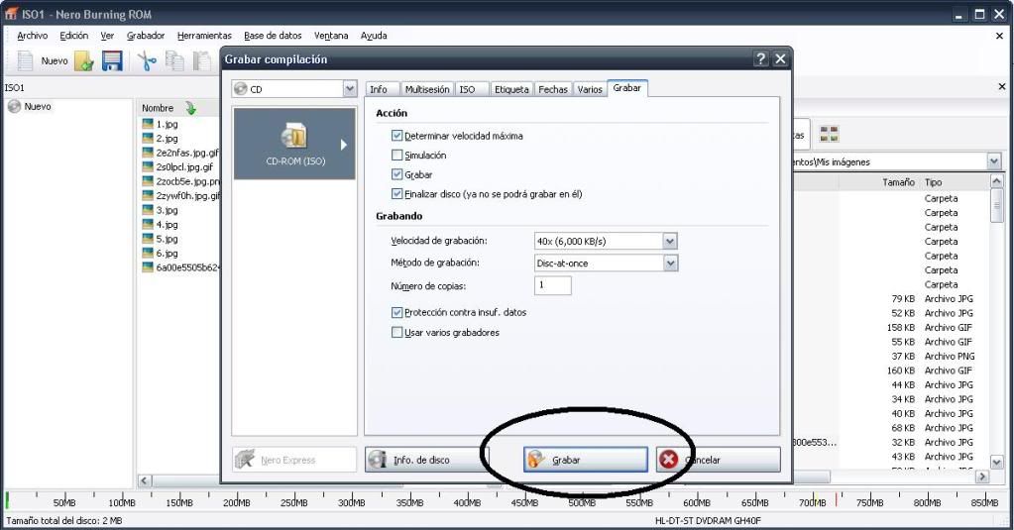Switch to the Multisesión tab
The width and height of the screenshot is (1014, 530).
pos(427,89)
